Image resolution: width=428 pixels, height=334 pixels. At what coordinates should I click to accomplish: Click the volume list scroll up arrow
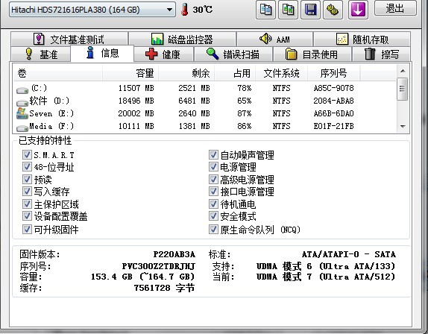point(403,71)
